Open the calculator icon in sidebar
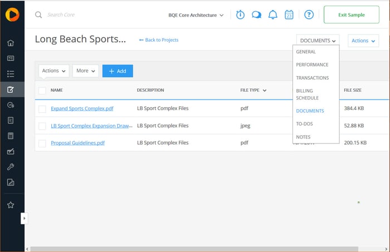 coord(11,136)
